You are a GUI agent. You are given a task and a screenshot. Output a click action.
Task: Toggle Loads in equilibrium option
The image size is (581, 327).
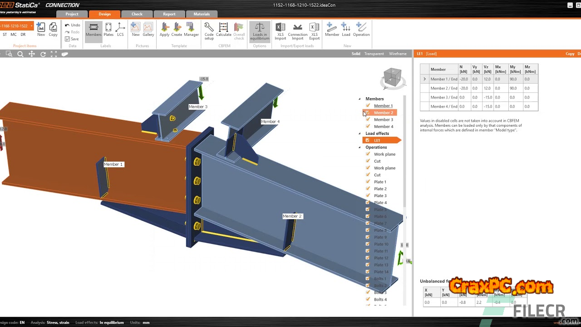(260, 31)
